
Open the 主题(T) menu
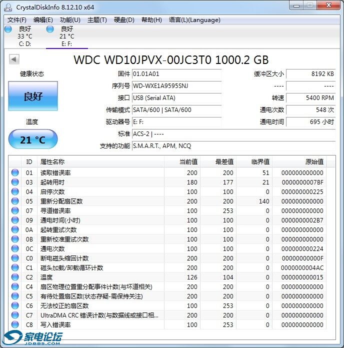tap(97, 20)
